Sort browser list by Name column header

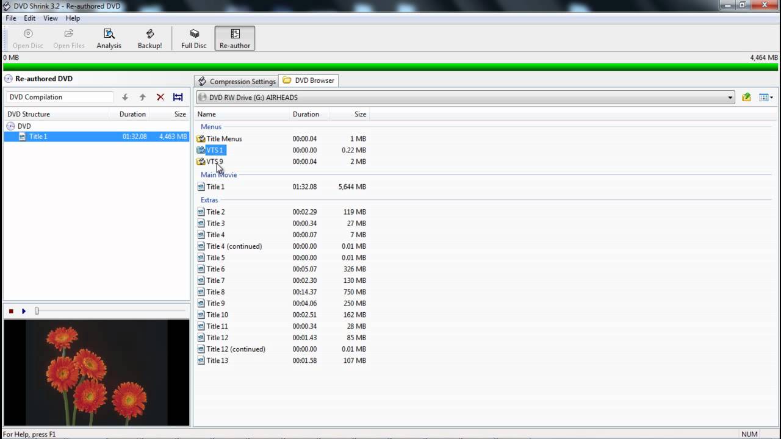tap(242, 114)
